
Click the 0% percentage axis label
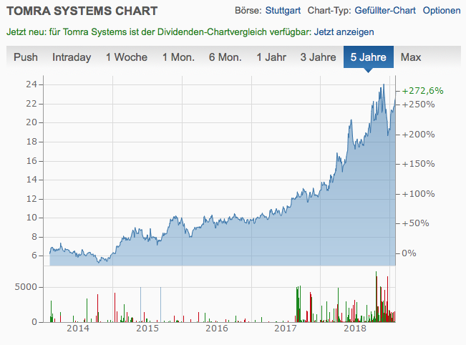click(409, 253)
